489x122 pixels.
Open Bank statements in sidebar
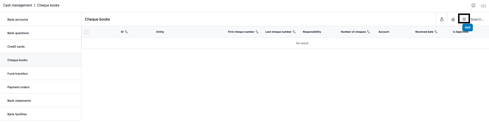(41, 101)
